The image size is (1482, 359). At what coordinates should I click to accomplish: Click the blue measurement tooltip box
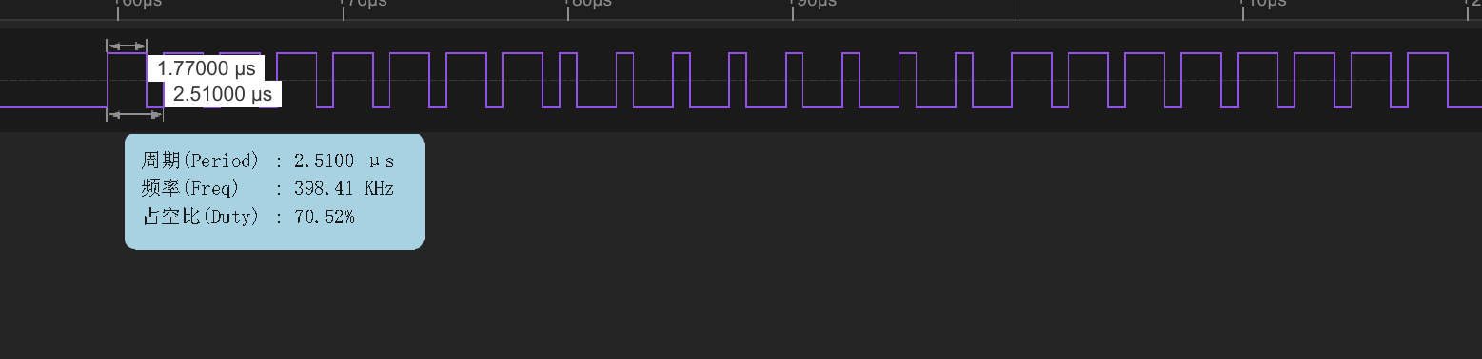(x=274, y=191)
